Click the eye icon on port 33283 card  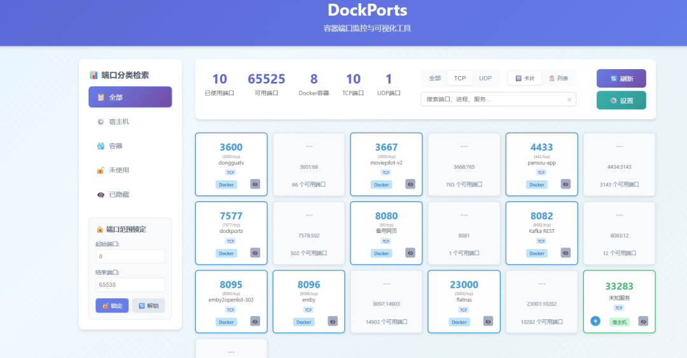(x=643, y=321)
